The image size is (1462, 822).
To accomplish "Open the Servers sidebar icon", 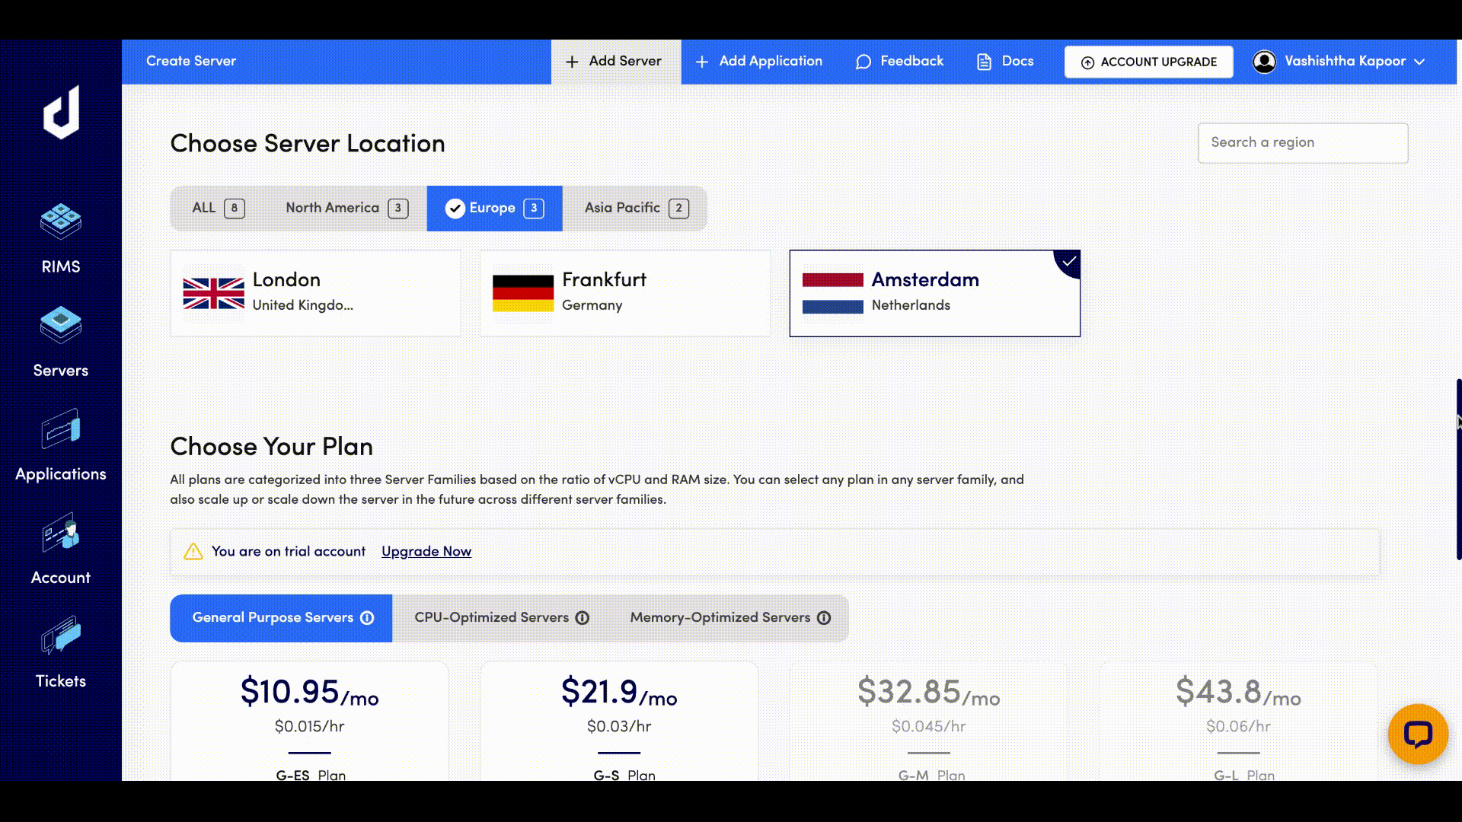I will pos(61,325).
